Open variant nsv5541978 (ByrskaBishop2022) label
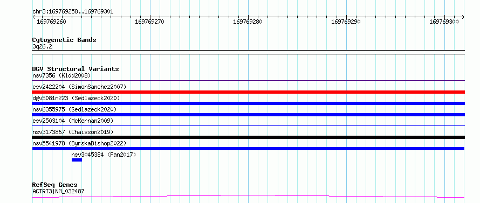This screenshot has width=480, height=203. click(79, 143)
